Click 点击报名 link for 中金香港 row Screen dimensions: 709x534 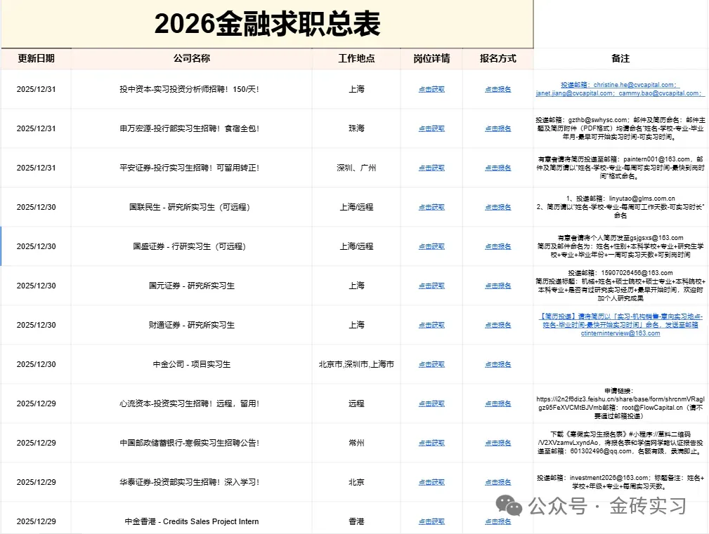497,521
